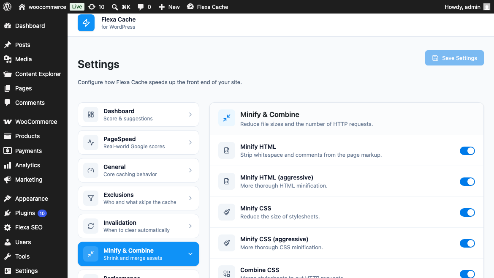Open the Comments menu in sidebar

click(34, 103)
